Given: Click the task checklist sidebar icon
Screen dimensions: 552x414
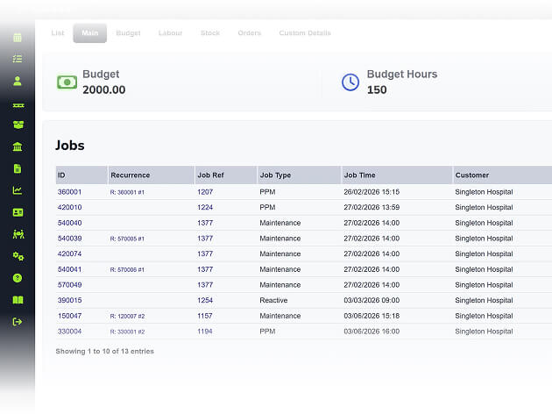Looking at the screenshot, I should click(x=18, y=59).
